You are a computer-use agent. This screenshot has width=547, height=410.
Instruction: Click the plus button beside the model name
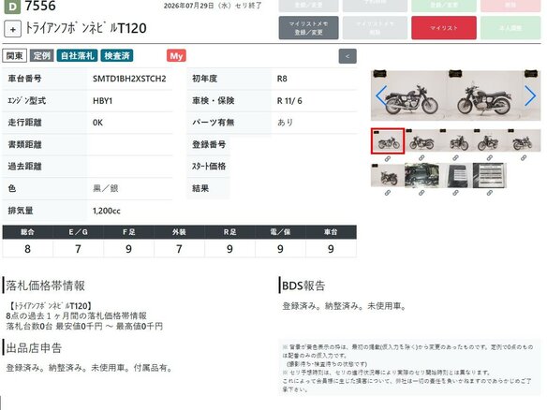click(x=12, y=29)
